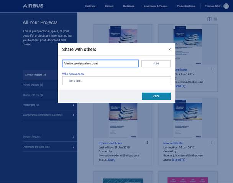
Task: Close the Share with others dialog
Action: pyautogui.click(x=169, y=50)
